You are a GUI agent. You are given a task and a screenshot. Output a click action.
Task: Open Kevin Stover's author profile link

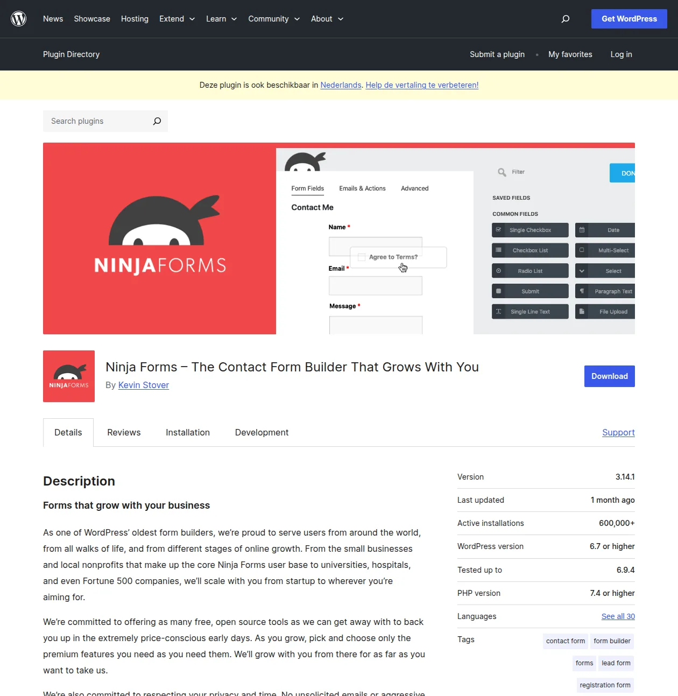click(144, 385)
